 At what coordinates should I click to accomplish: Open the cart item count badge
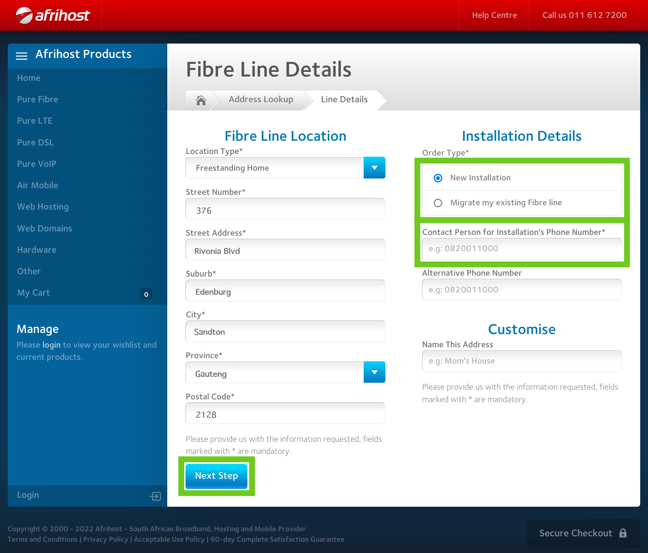point(146,294)
